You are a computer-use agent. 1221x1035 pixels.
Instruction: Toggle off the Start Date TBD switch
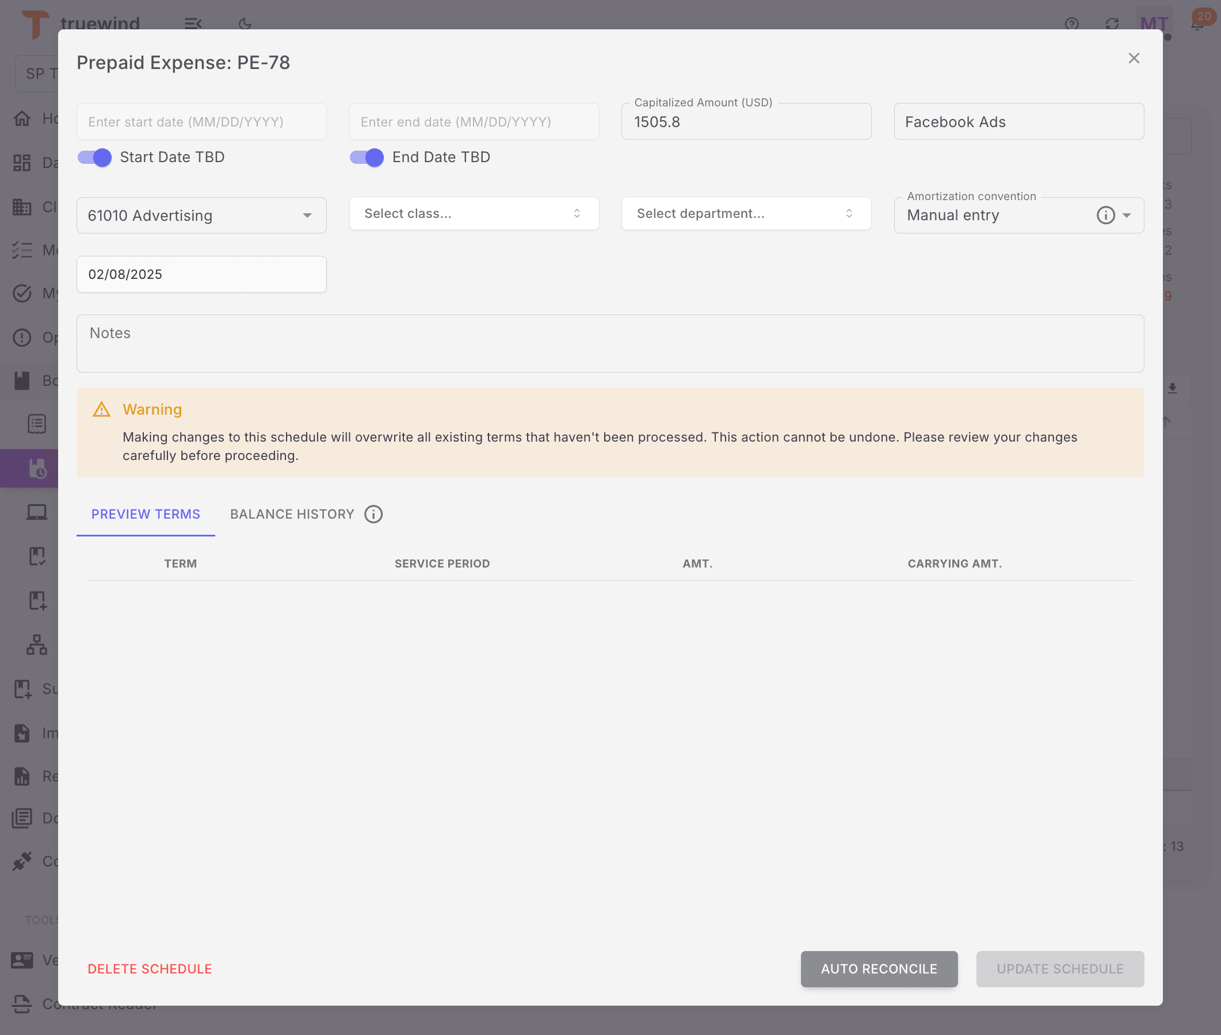click(94, 157)
